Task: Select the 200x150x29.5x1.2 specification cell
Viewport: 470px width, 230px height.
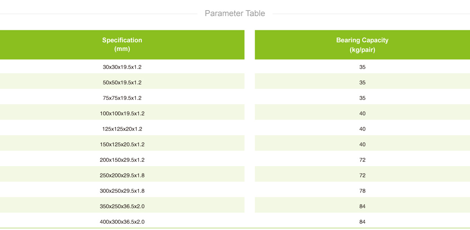Action: click(122, 160)
